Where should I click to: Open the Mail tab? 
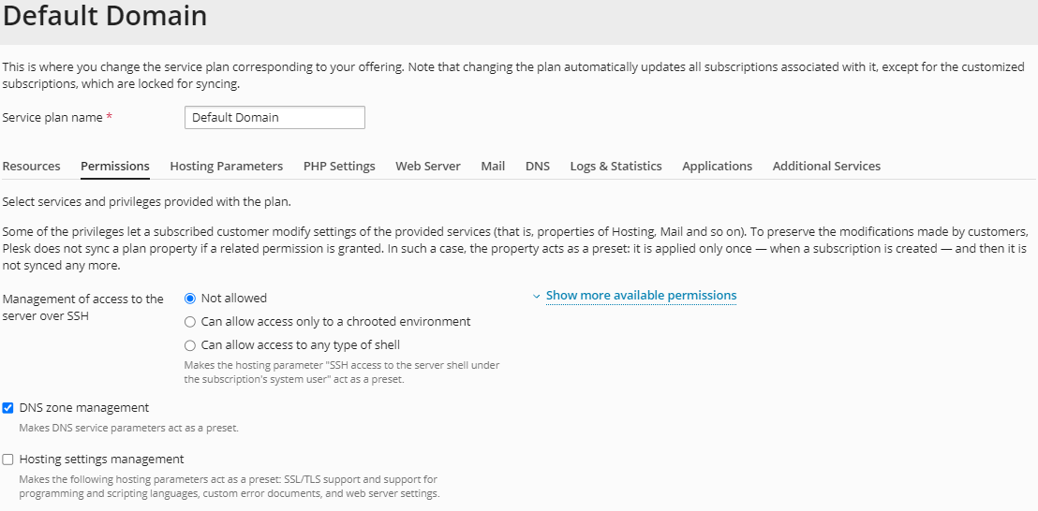(x=493, y=167)
